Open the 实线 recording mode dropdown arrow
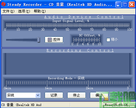136x108 pixels. [38, 95]
